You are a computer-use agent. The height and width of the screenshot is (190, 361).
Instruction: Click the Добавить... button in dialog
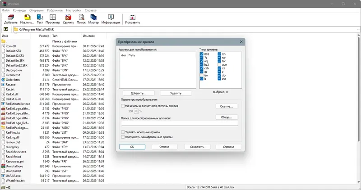(x=139, y=93)
